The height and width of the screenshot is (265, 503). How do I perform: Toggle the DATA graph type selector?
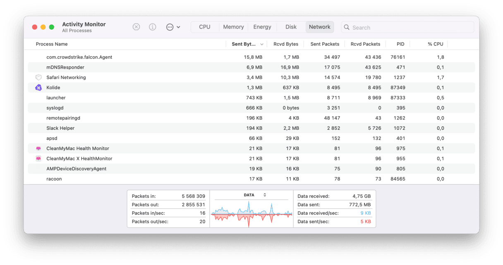coord(255,195)
